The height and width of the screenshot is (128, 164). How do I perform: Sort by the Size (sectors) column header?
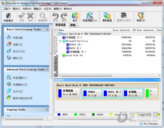(122, 30)
